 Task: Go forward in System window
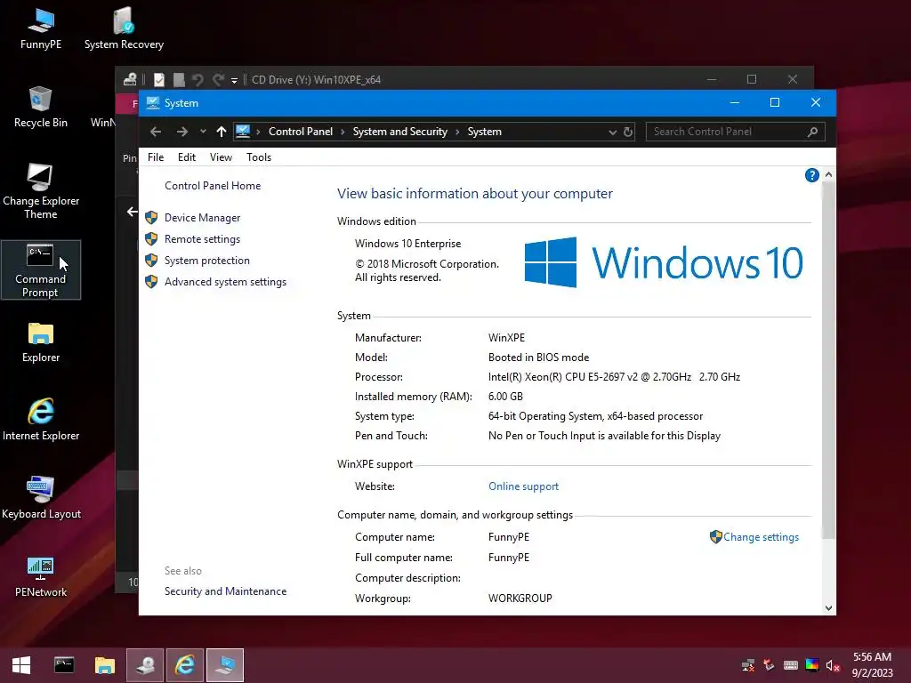[182, 132]
